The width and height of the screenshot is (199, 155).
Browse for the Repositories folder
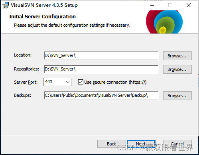(x=177, y=69)
